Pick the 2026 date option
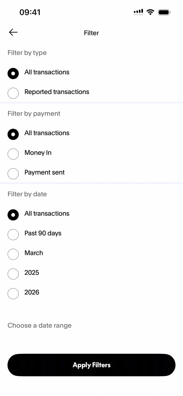Screen dimensions: 183x396 13,293
